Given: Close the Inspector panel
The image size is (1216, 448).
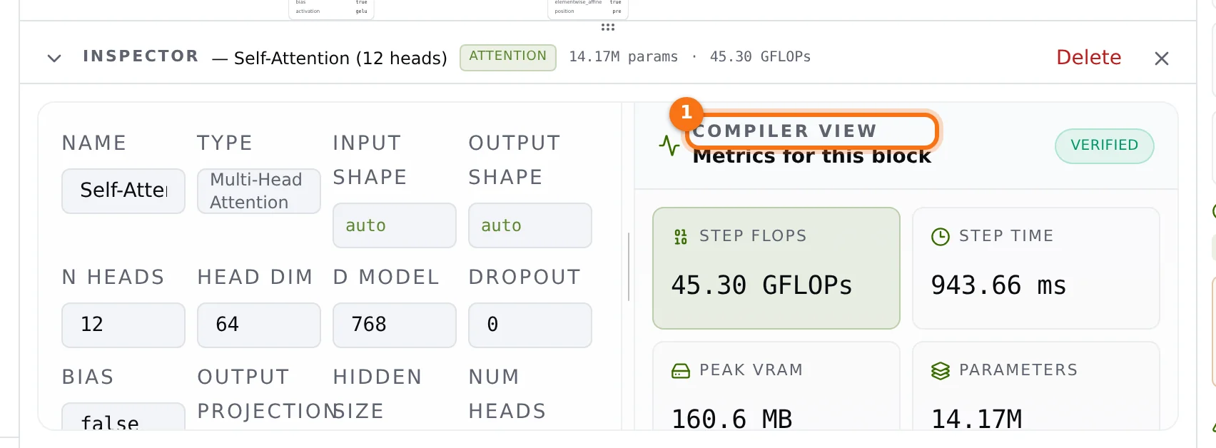Looking at the screenshot, I should point(1162,58).
